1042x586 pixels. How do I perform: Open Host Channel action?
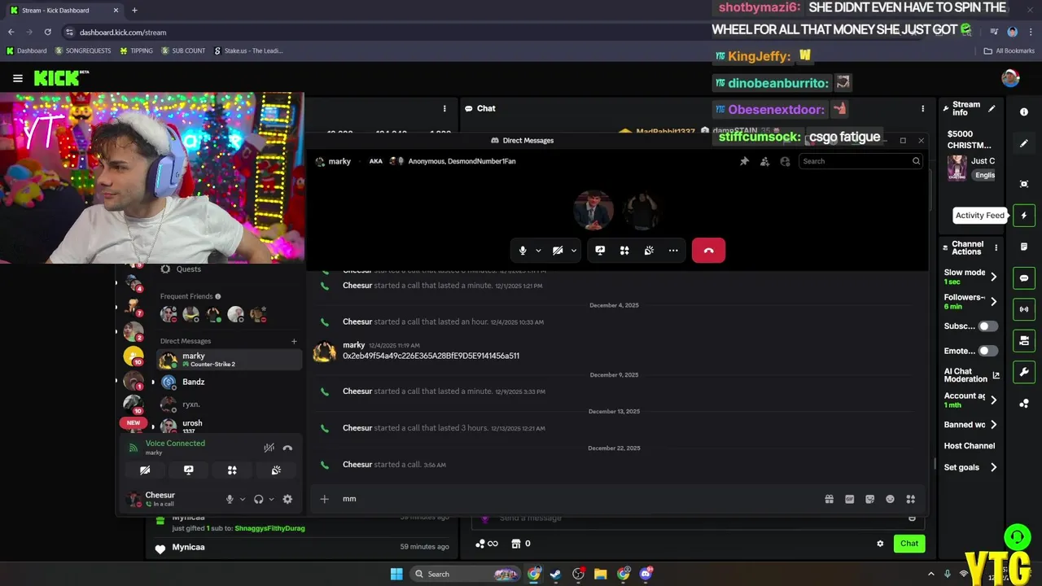[969, 446]
